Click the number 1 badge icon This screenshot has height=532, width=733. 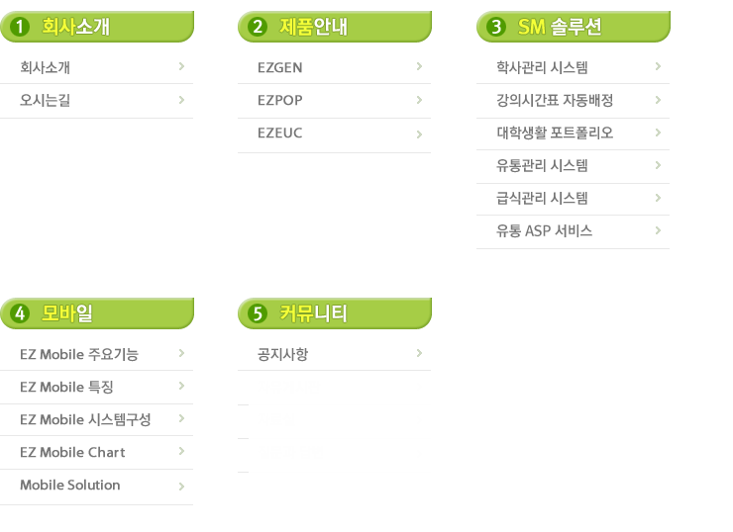pyautogui.click(x=20, y=27)
